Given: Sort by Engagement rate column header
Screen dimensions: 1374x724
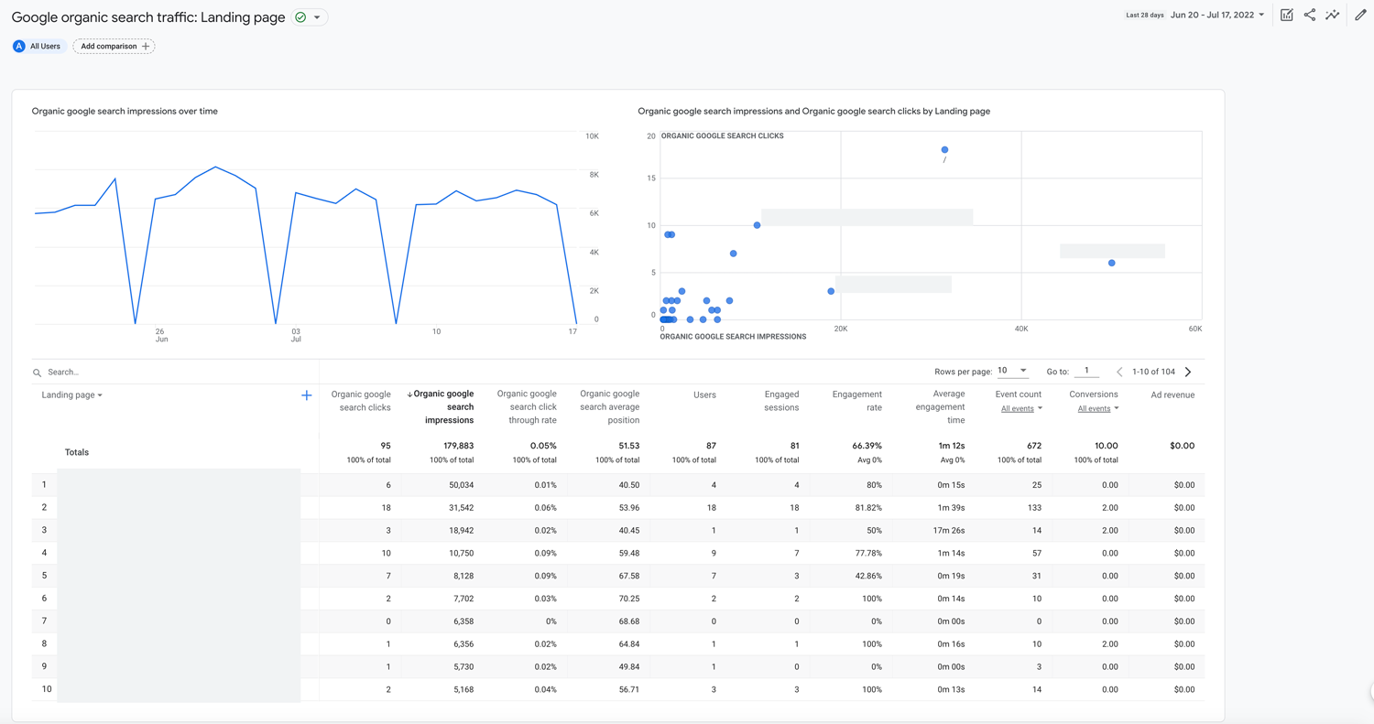Looking at the screenshot, I should click(x=856, y=401).
